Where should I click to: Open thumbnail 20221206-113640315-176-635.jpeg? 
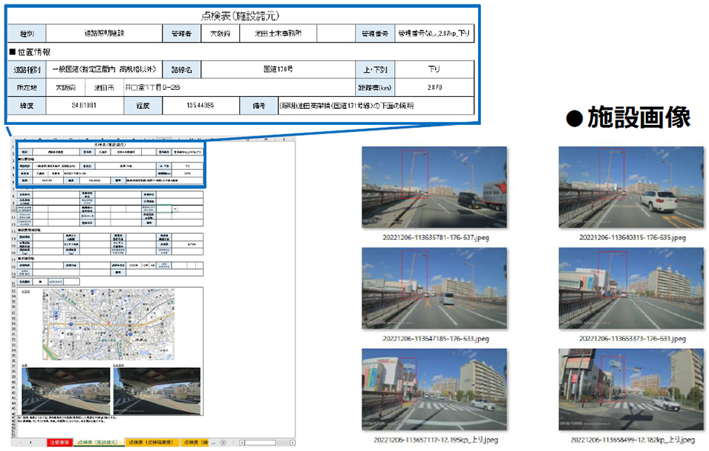pyautogui.click(x=630, y=185)
